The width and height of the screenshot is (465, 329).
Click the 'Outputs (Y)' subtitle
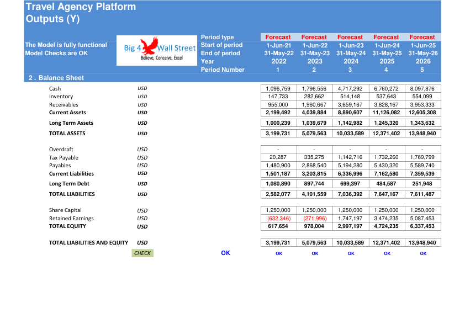click(x=53, y=19)
